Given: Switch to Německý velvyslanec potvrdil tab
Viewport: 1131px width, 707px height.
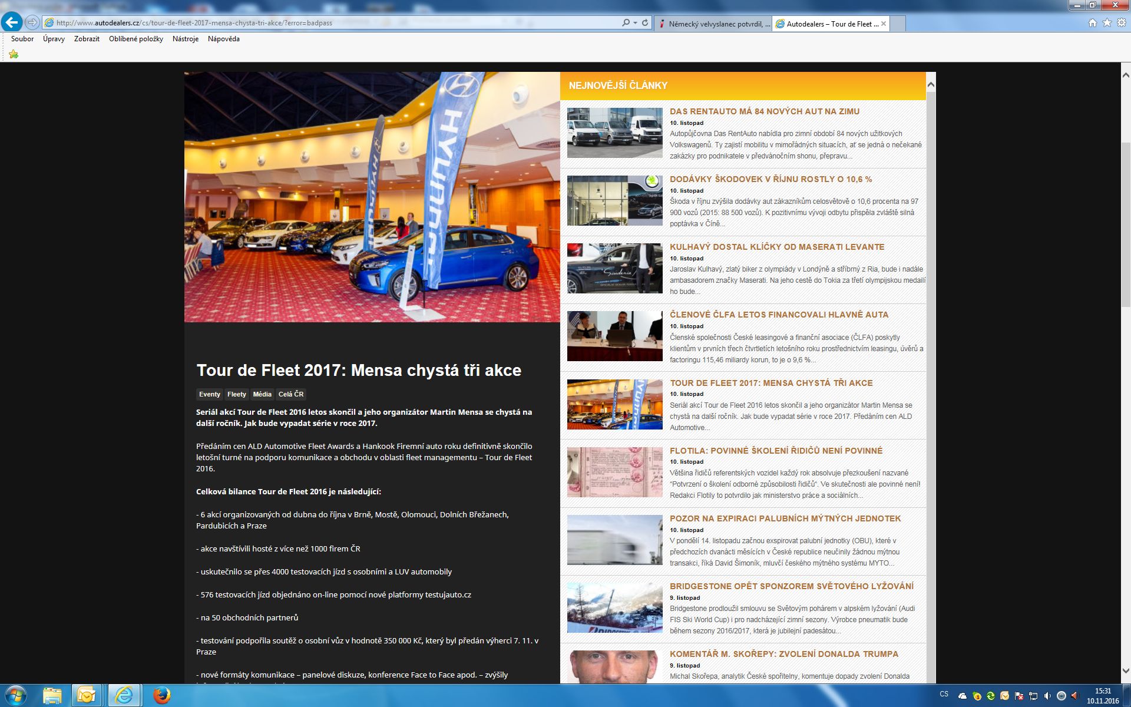Looking at the screenshot, I should (713, 24).
